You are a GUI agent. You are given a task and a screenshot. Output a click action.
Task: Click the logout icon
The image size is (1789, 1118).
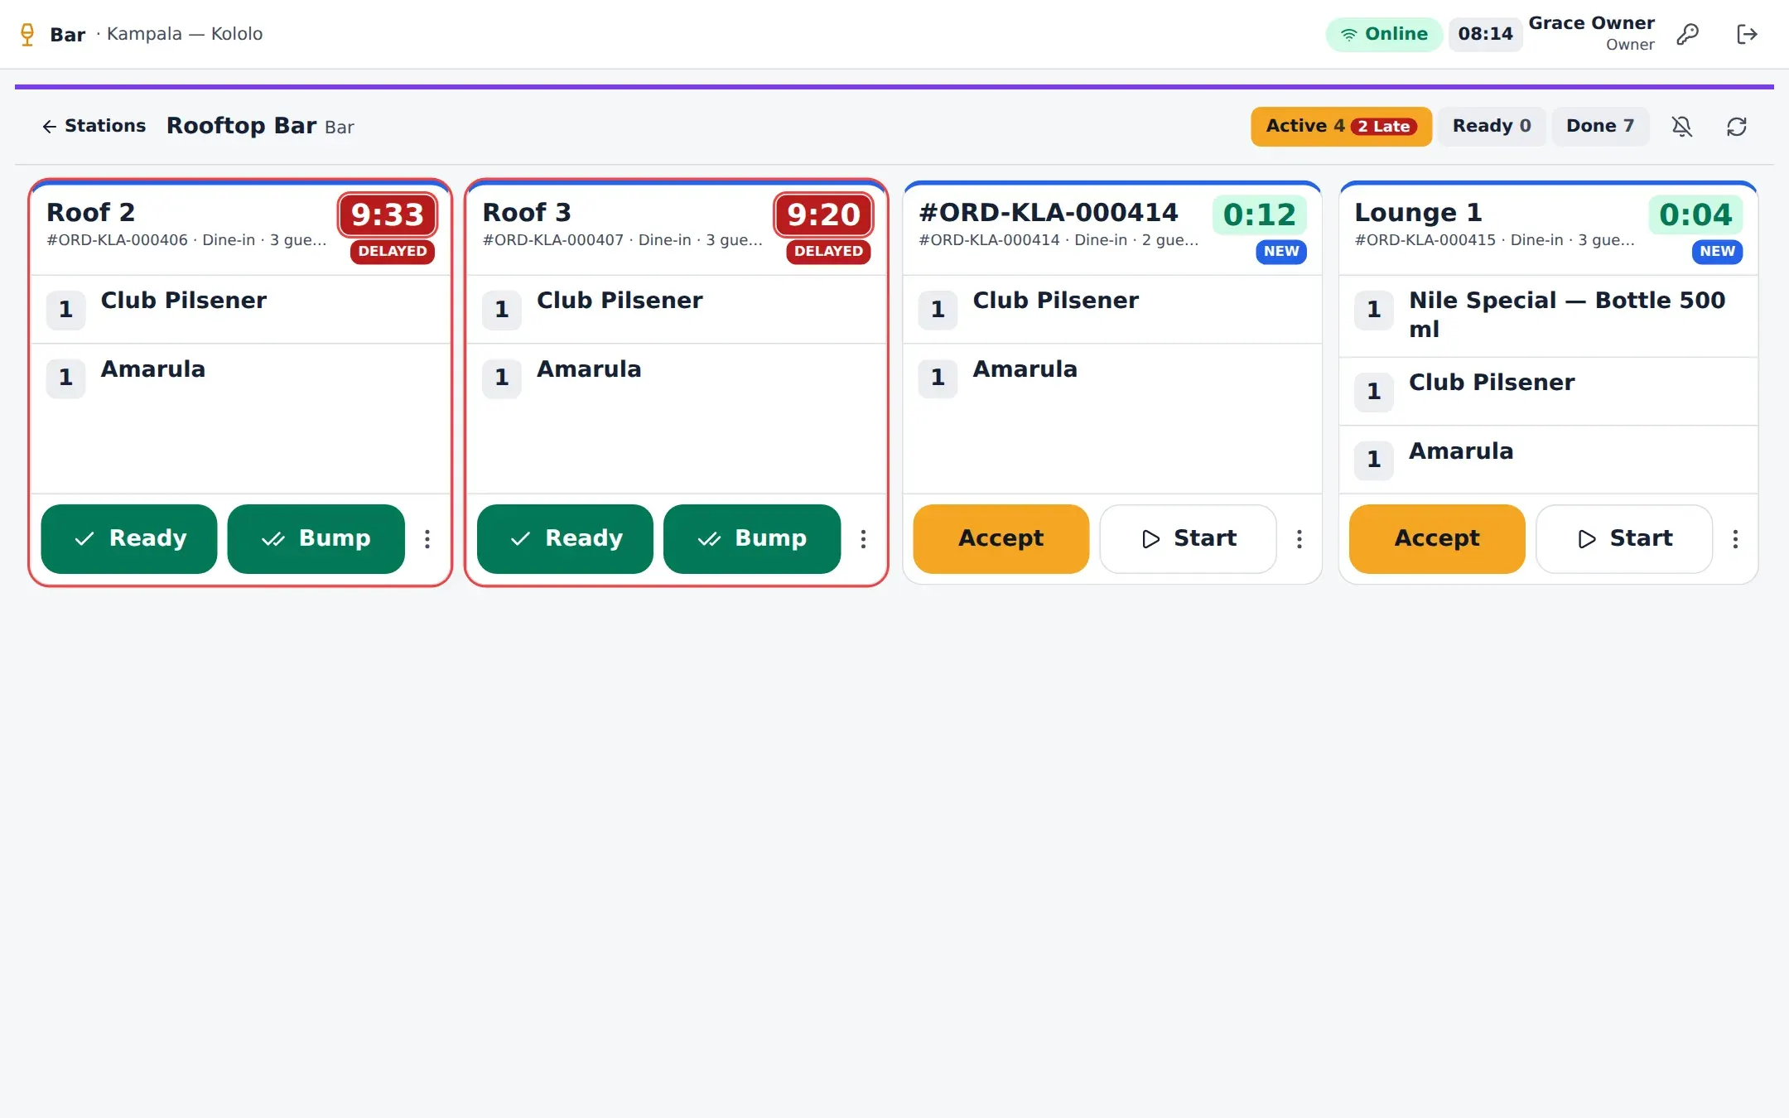pyautogui.click(x=1747, y=34)
